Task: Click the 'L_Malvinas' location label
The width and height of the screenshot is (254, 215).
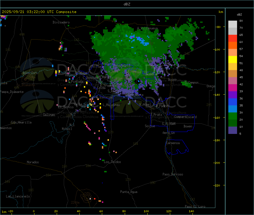Action: 111,105
